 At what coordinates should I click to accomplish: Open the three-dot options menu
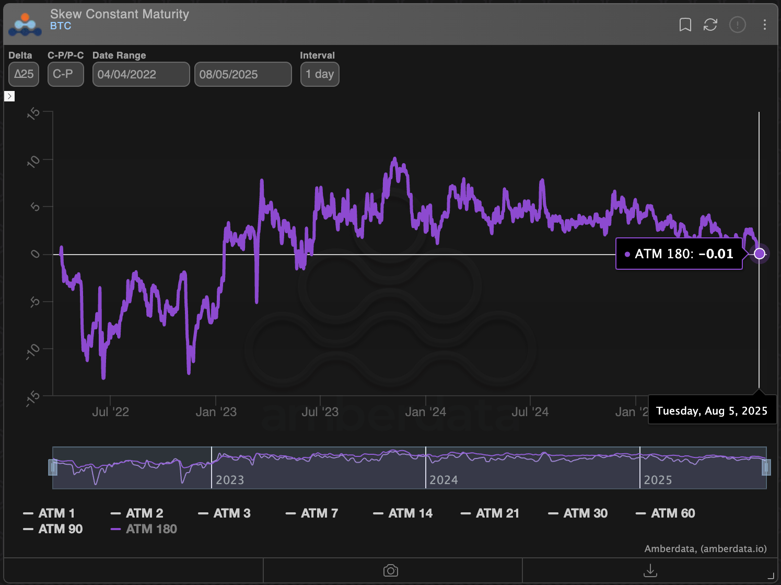point(764,25)
